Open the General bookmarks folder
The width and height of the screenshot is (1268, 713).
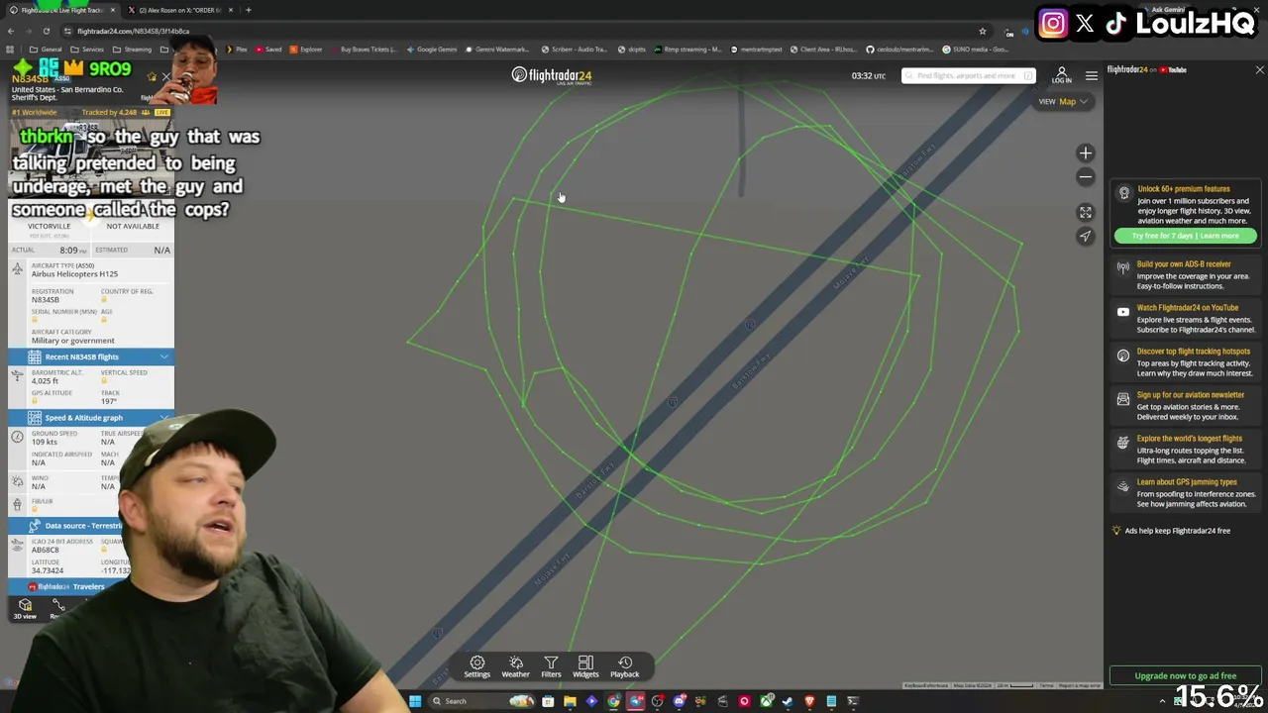[46, 50]
